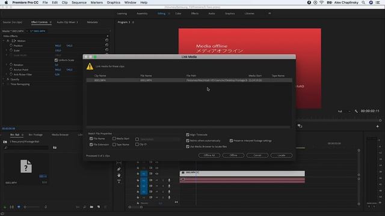
Task: Open the Wi-Fi status menu
Action: tap(322, 2)
